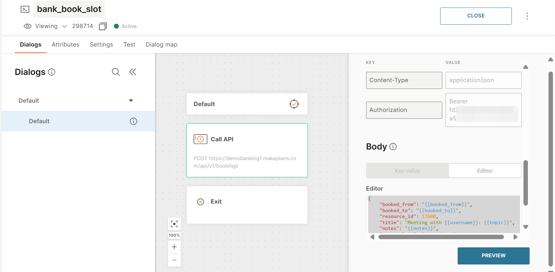Click the editor horizontal scroll right arrow

[x=515, y=237]
